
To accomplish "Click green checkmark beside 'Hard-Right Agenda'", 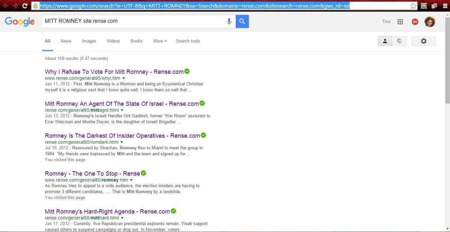I will click(x=173, y=211).
